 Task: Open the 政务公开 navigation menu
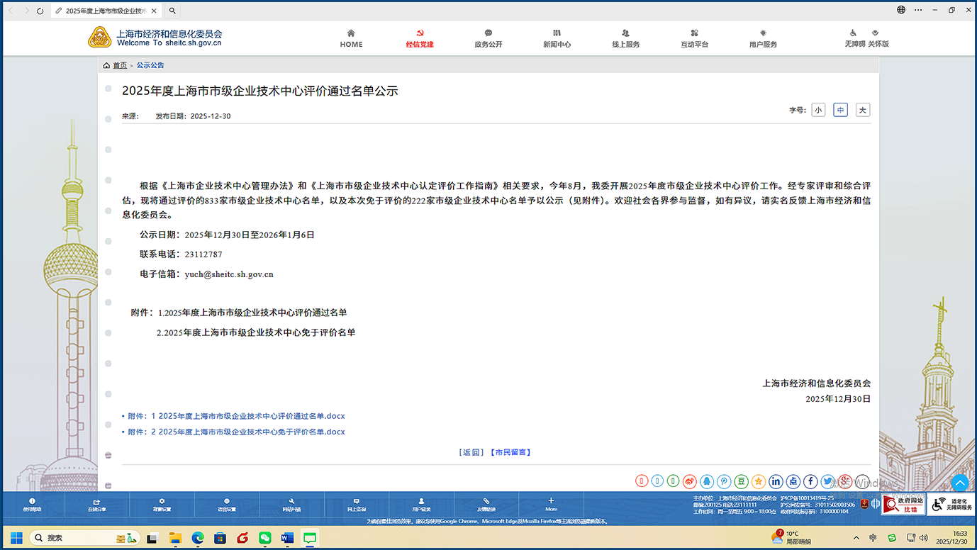488,38
